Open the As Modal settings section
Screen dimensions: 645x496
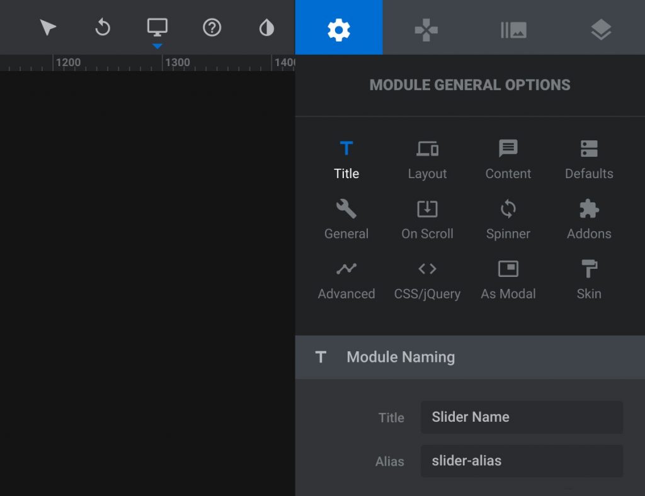(x=508, y=279)
